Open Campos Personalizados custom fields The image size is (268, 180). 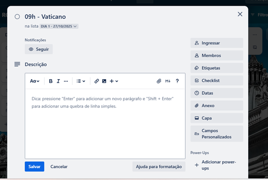coord(217,134)
